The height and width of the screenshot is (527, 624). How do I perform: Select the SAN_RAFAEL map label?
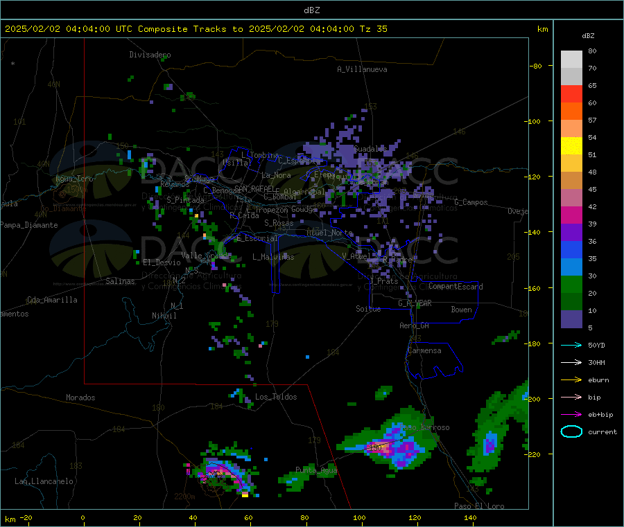tap(254, 188)
